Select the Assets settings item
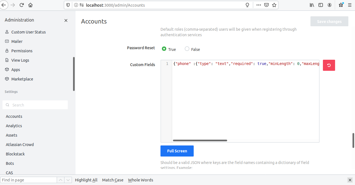 pos(12,135)
